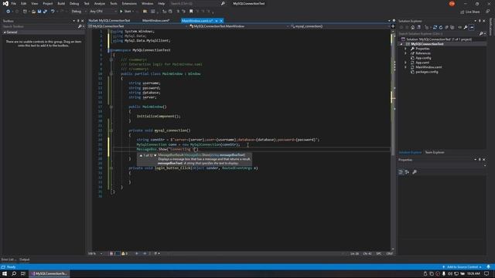Toggle Show All Files in Solution Explorer
The image size is (495, 278).
pos(452,28)
